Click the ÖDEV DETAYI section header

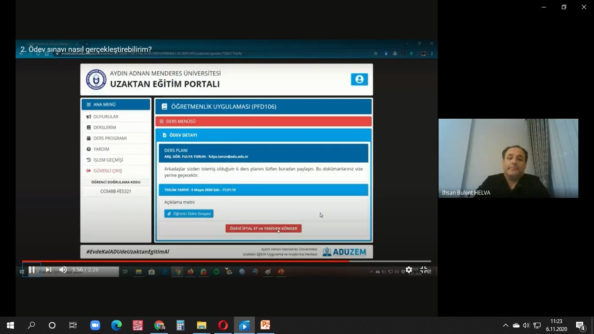tap(264, 135)
